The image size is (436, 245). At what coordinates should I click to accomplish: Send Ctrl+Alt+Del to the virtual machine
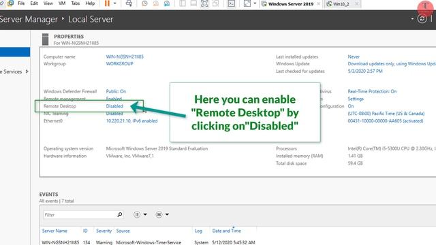(x=129, y=3)
